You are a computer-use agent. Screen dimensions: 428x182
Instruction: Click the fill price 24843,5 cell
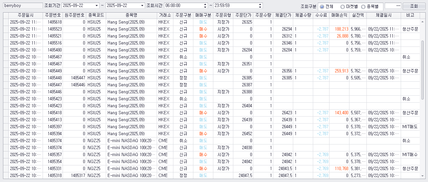pyautogui.click(x=283, y=168)
